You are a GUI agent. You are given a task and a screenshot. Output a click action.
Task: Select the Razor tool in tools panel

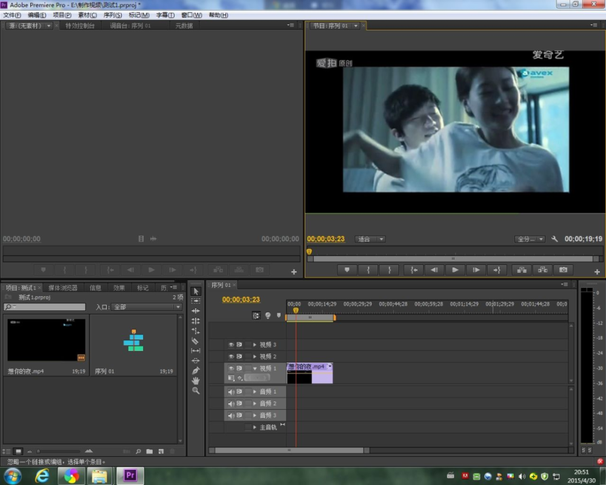coord(195,341)
